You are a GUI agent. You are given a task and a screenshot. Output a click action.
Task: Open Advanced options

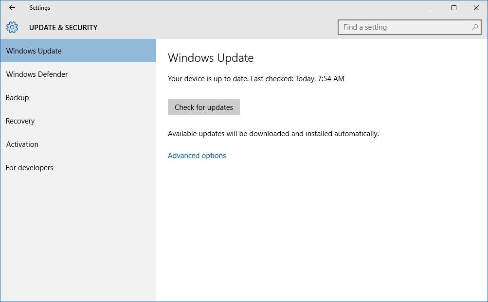click(x=197, y=155)
